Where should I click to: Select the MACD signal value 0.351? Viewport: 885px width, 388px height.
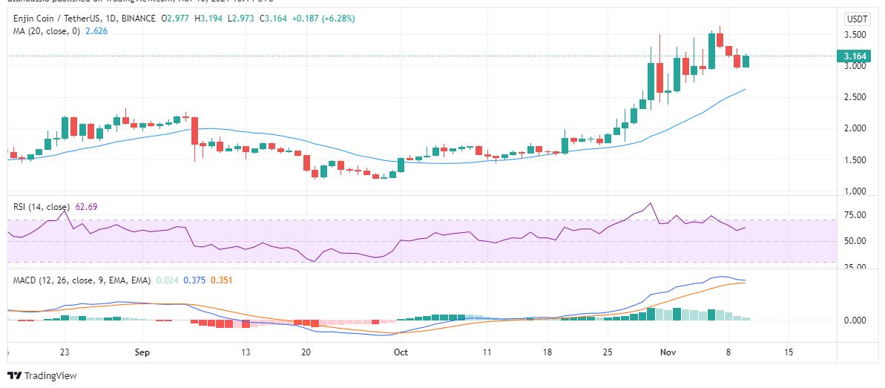pos(221,280)
